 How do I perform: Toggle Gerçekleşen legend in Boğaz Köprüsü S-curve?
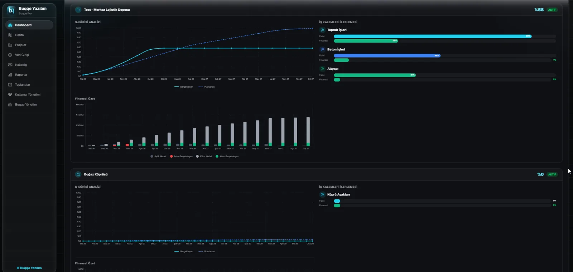(184, 251)
